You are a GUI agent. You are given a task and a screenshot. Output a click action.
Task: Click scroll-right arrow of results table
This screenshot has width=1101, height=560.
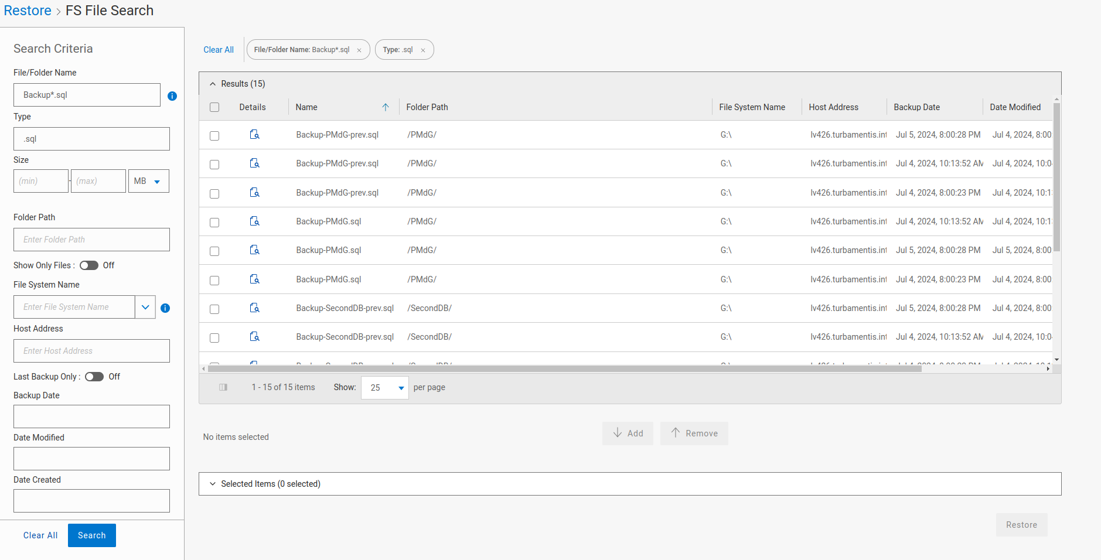point(1048,368)
